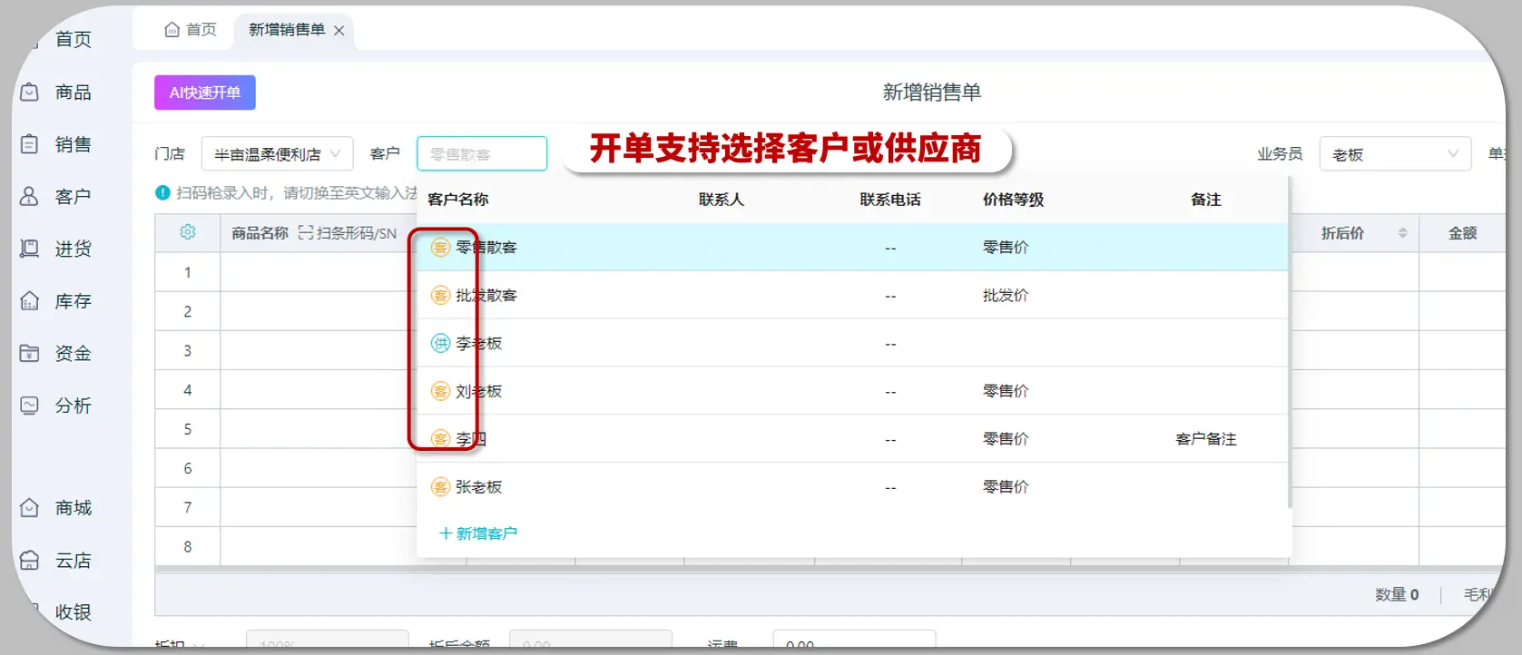Viewport: 1522px width, 655px height.
Task: Click the 金额 column header
Action: click(1462, 233)
